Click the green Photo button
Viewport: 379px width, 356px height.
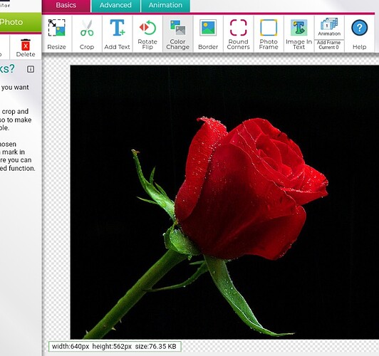pos(20,23)
